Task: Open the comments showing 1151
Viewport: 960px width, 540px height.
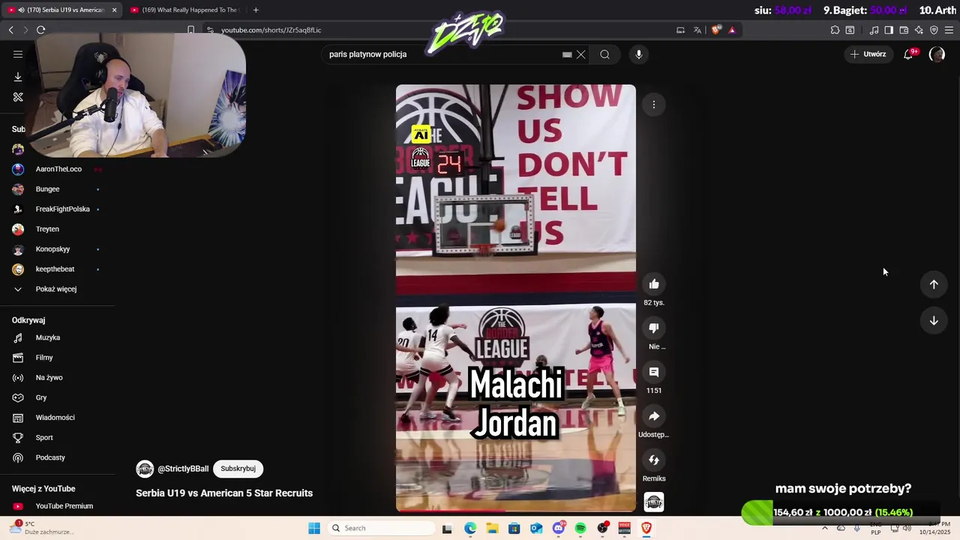Action: tap(654, 372)
